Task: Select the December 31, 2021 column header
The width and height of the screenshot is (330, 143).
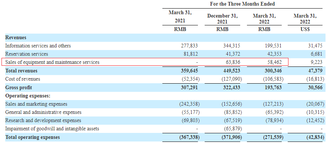Action: 222,19
